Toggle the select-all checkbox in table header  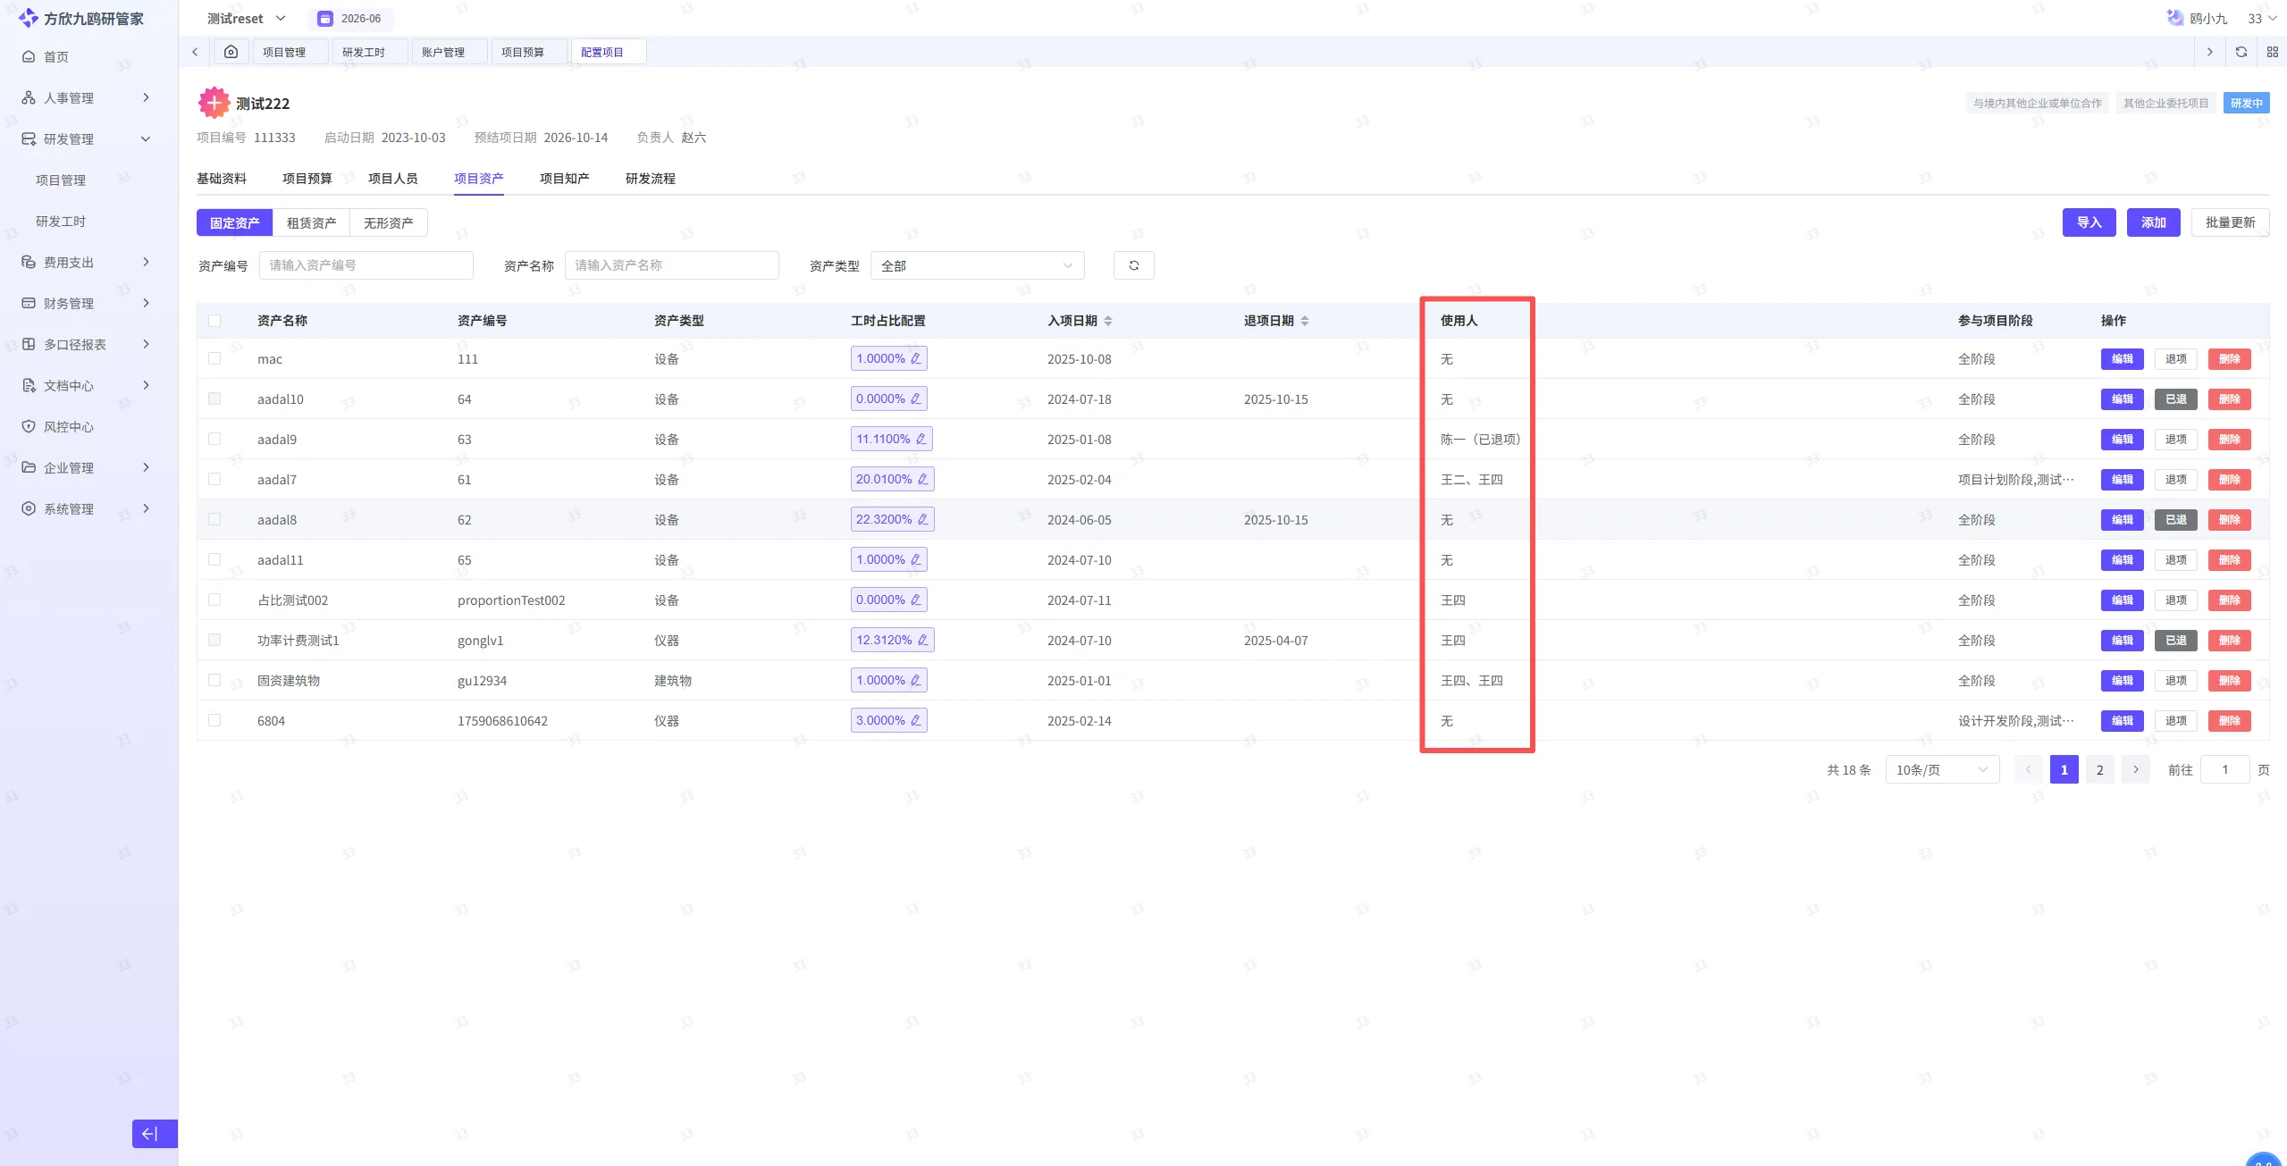(x=214, y=321)
